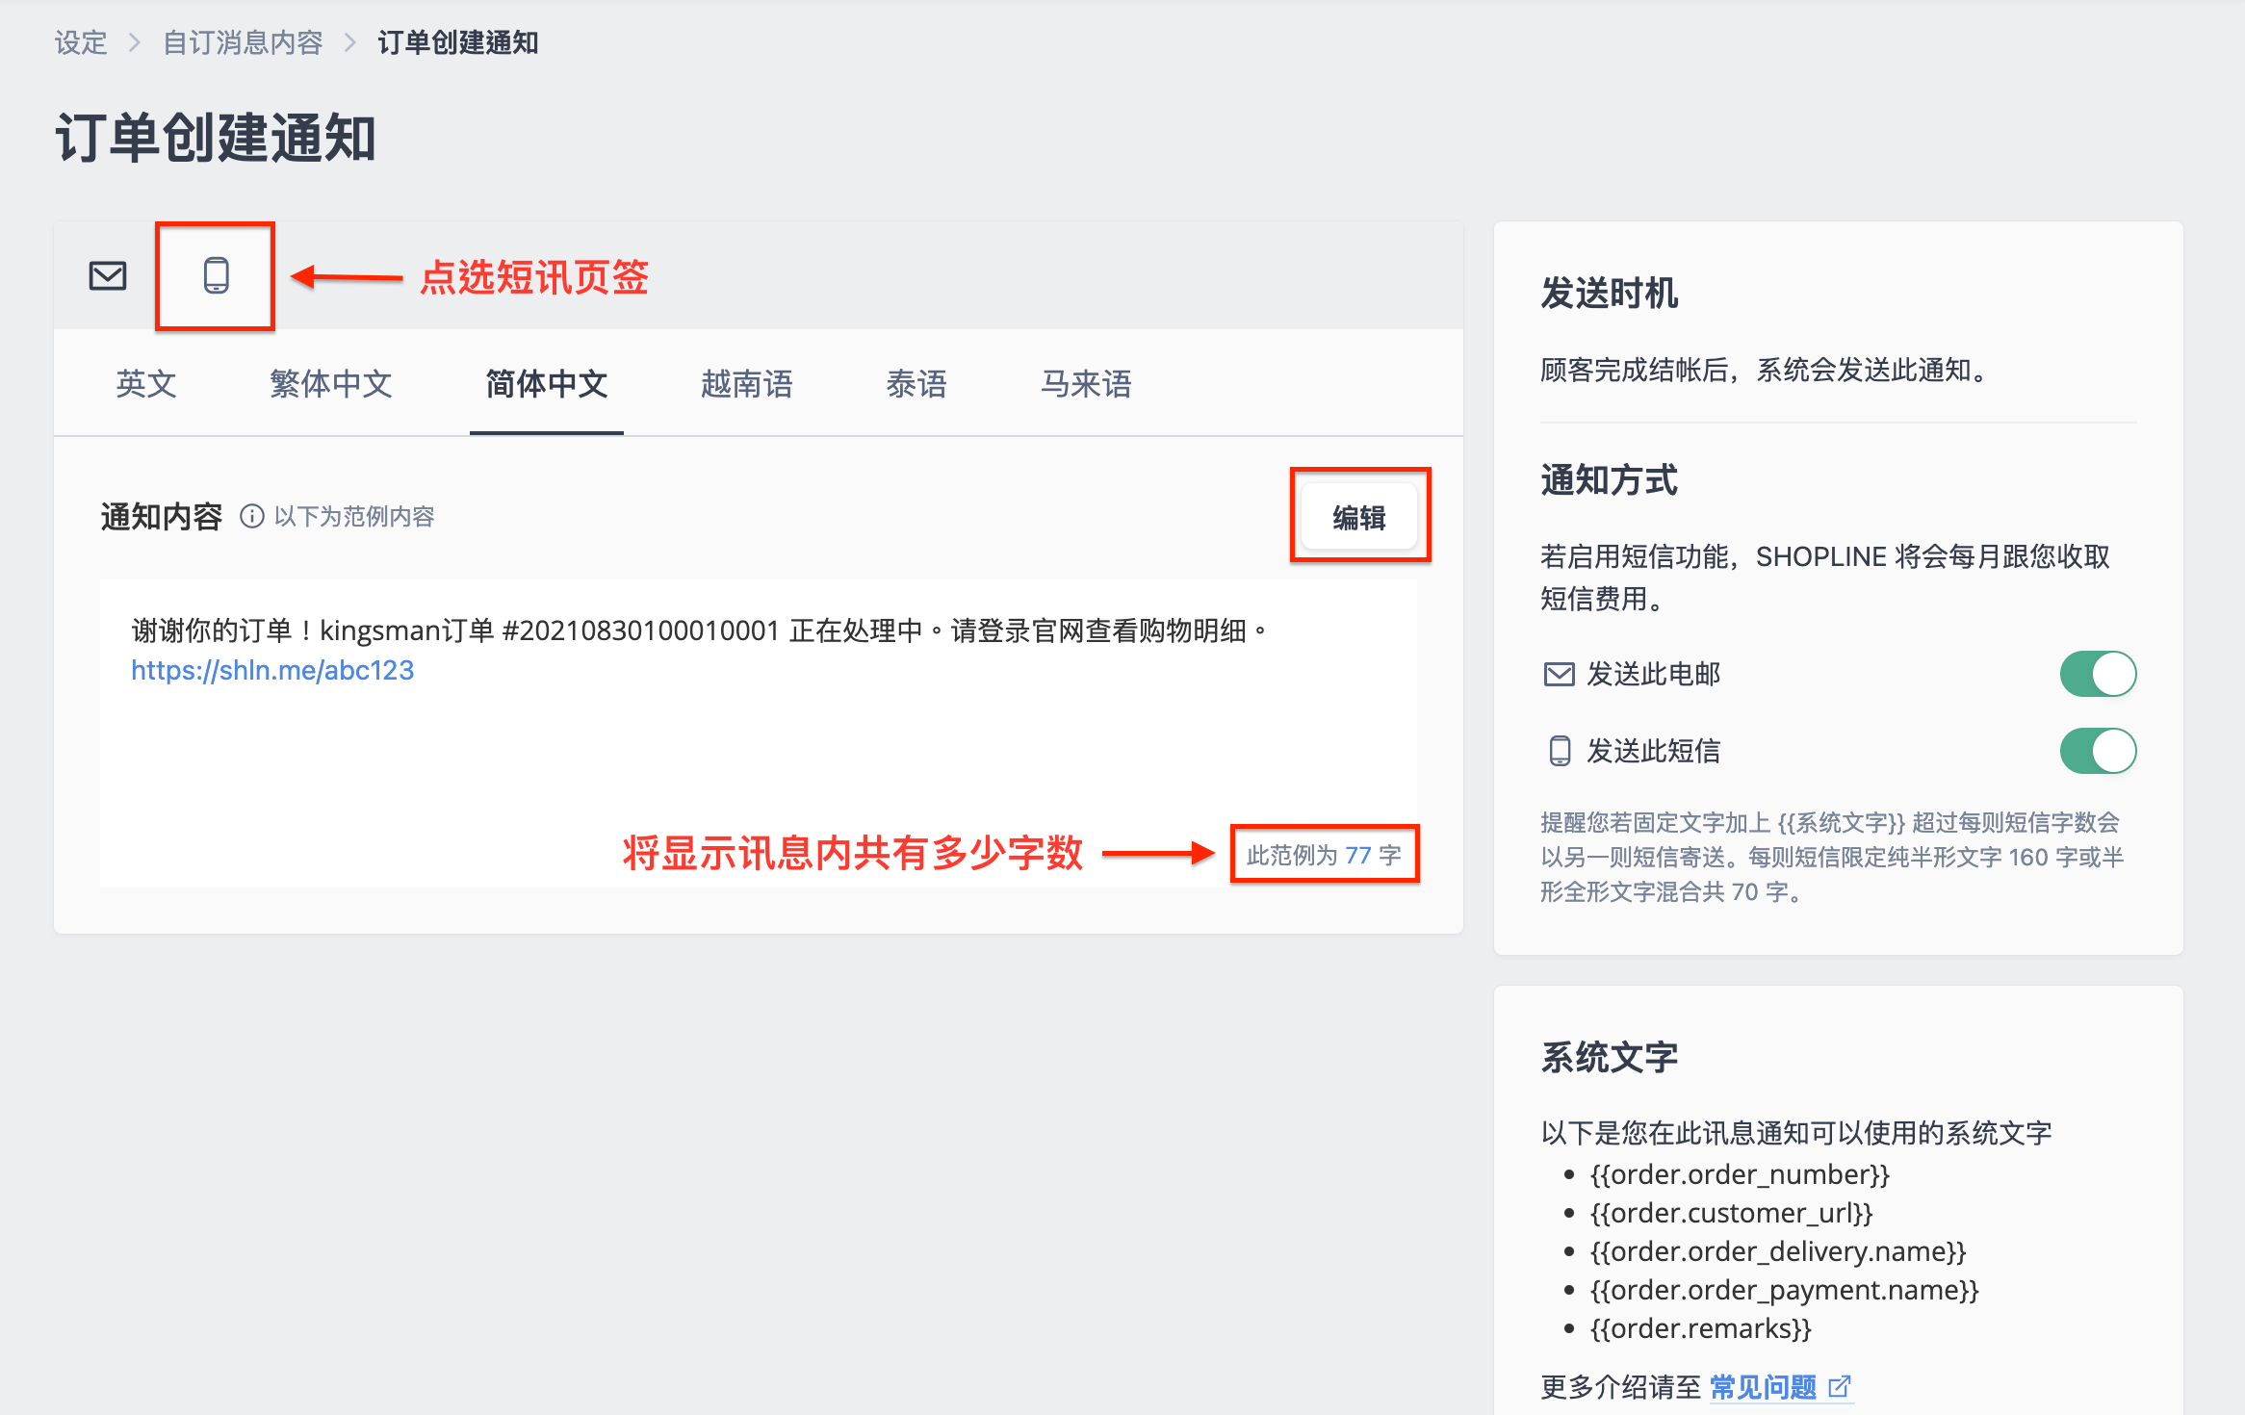This screenshot has height=1415, width=2245.
Task: Click the 订单创建通知 breadcrumb item
Action: click(458, 42)
